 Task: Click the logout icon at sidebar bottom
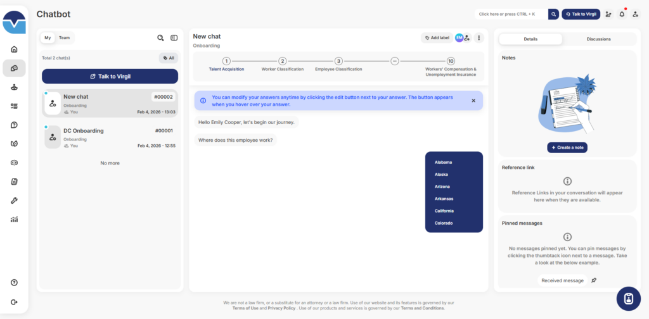click(14, 301)
